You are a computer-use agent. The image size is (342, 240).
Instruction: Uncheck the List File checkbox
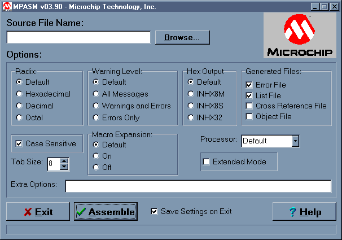[x=249, y=95]
